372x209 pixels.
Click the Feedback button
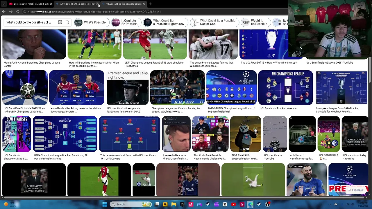[355, 190]
